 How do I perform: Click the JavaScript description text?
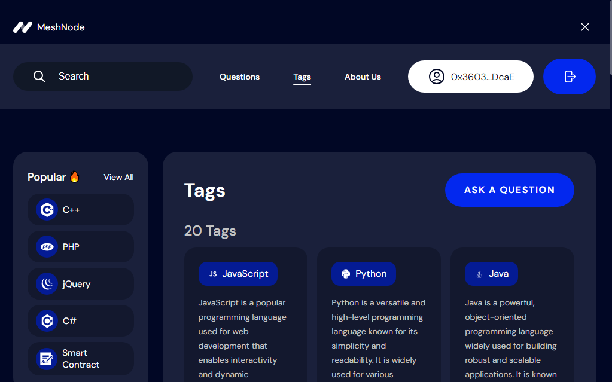point(242,339)
